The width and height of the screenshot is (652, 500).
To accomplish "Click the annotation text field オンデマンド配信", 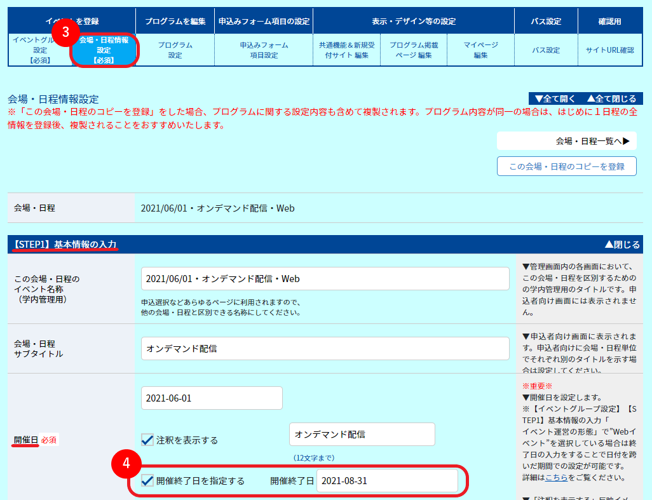I will pos(362,435).
